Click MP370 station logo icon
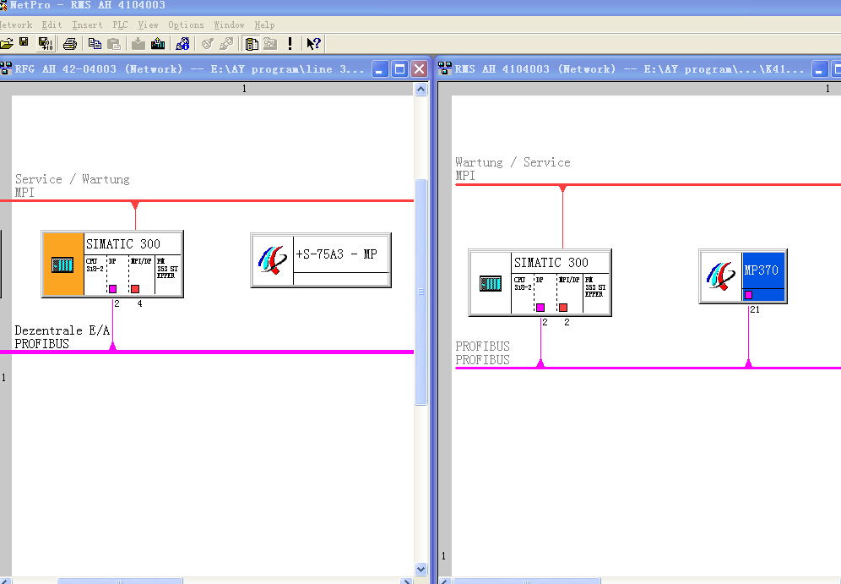 [721, 276]
